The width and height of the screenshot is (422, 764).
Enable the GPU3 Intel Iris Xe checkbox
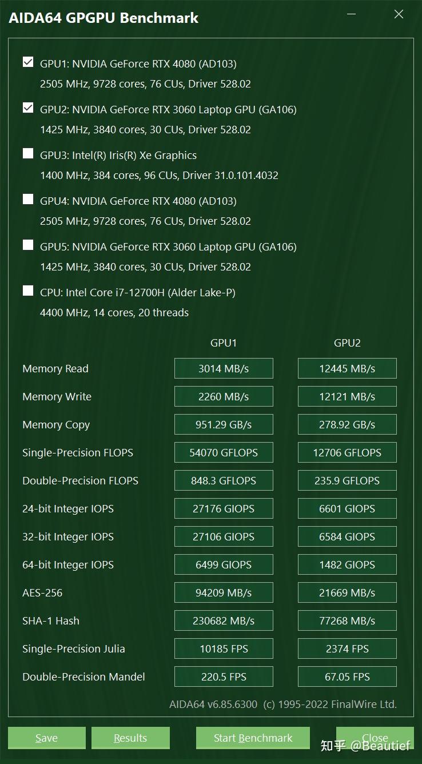click(x=27, y=153)
